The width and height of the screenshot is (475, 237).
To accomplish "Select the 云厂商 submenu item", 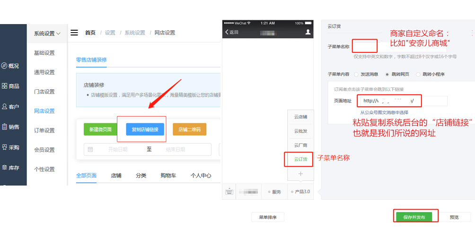I will click(300, 145).
